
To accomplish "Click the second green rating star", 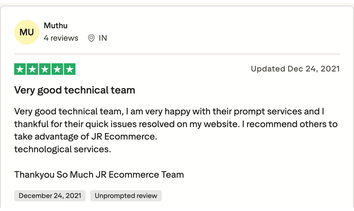I will (x=32, y=69).
